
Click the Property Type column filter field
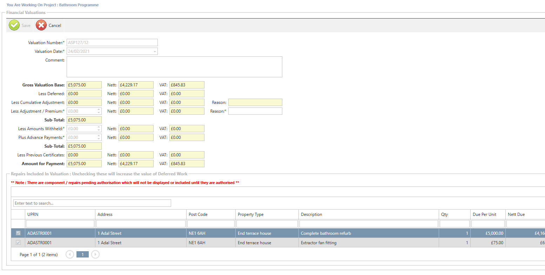267,224
